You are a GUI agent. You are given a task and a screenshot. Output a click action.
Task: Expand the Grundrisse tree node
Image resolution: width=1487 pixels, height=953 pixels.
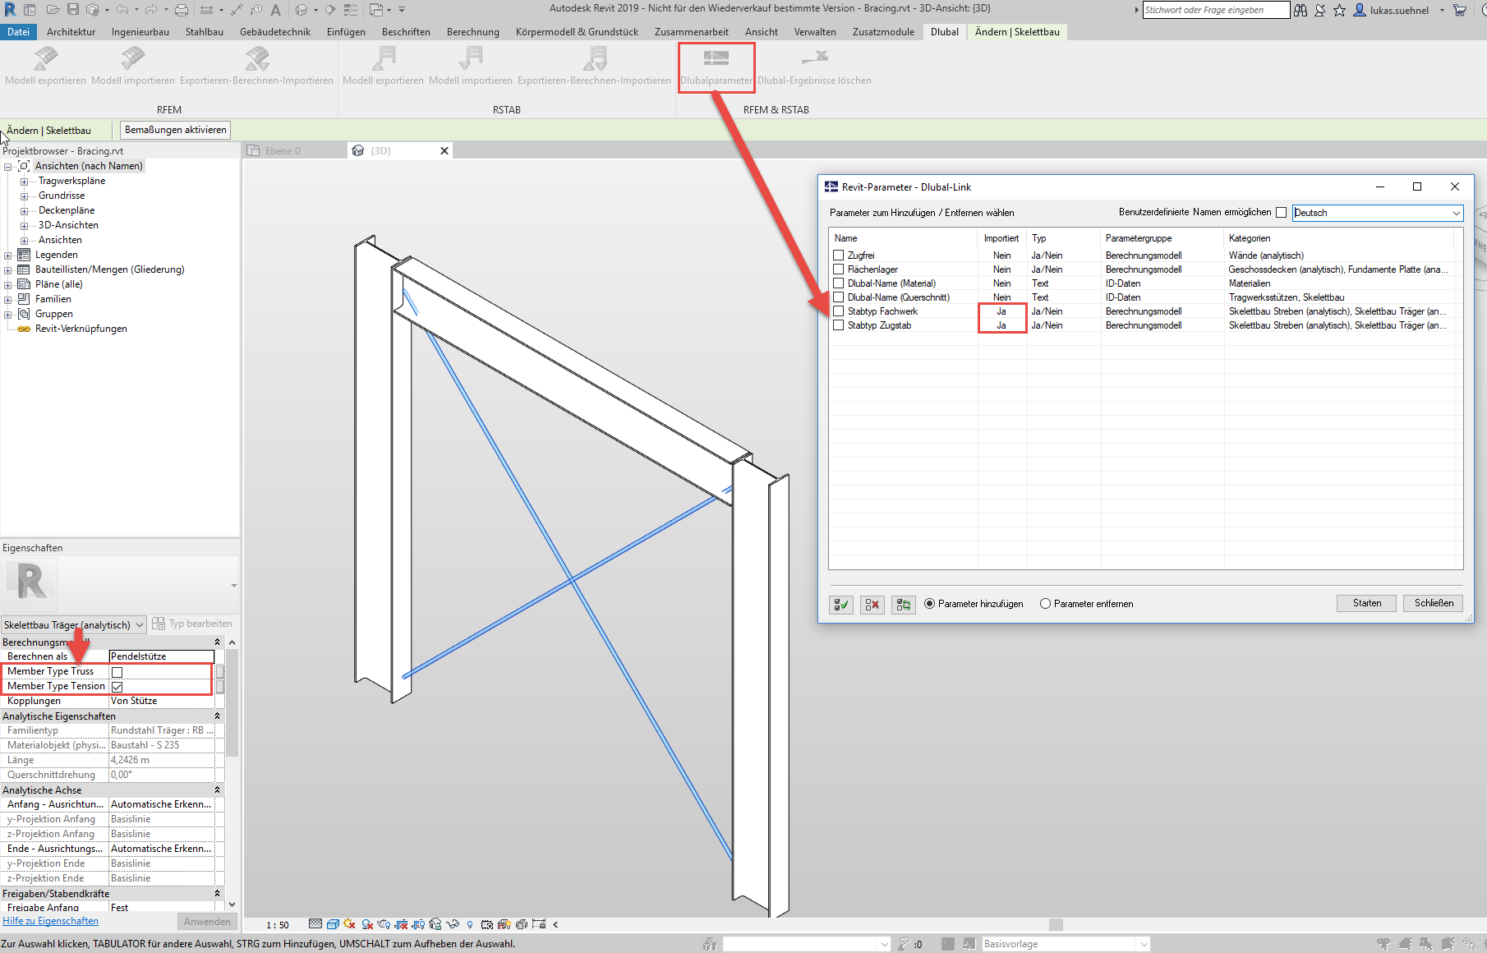coord(24,196)
